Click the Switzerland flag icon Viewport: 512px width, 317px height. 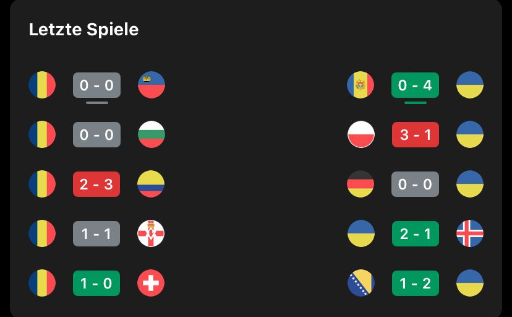point(151,284)
